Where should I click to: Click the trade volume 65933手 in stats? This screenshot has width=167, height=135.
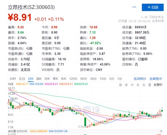pos(141,27)
